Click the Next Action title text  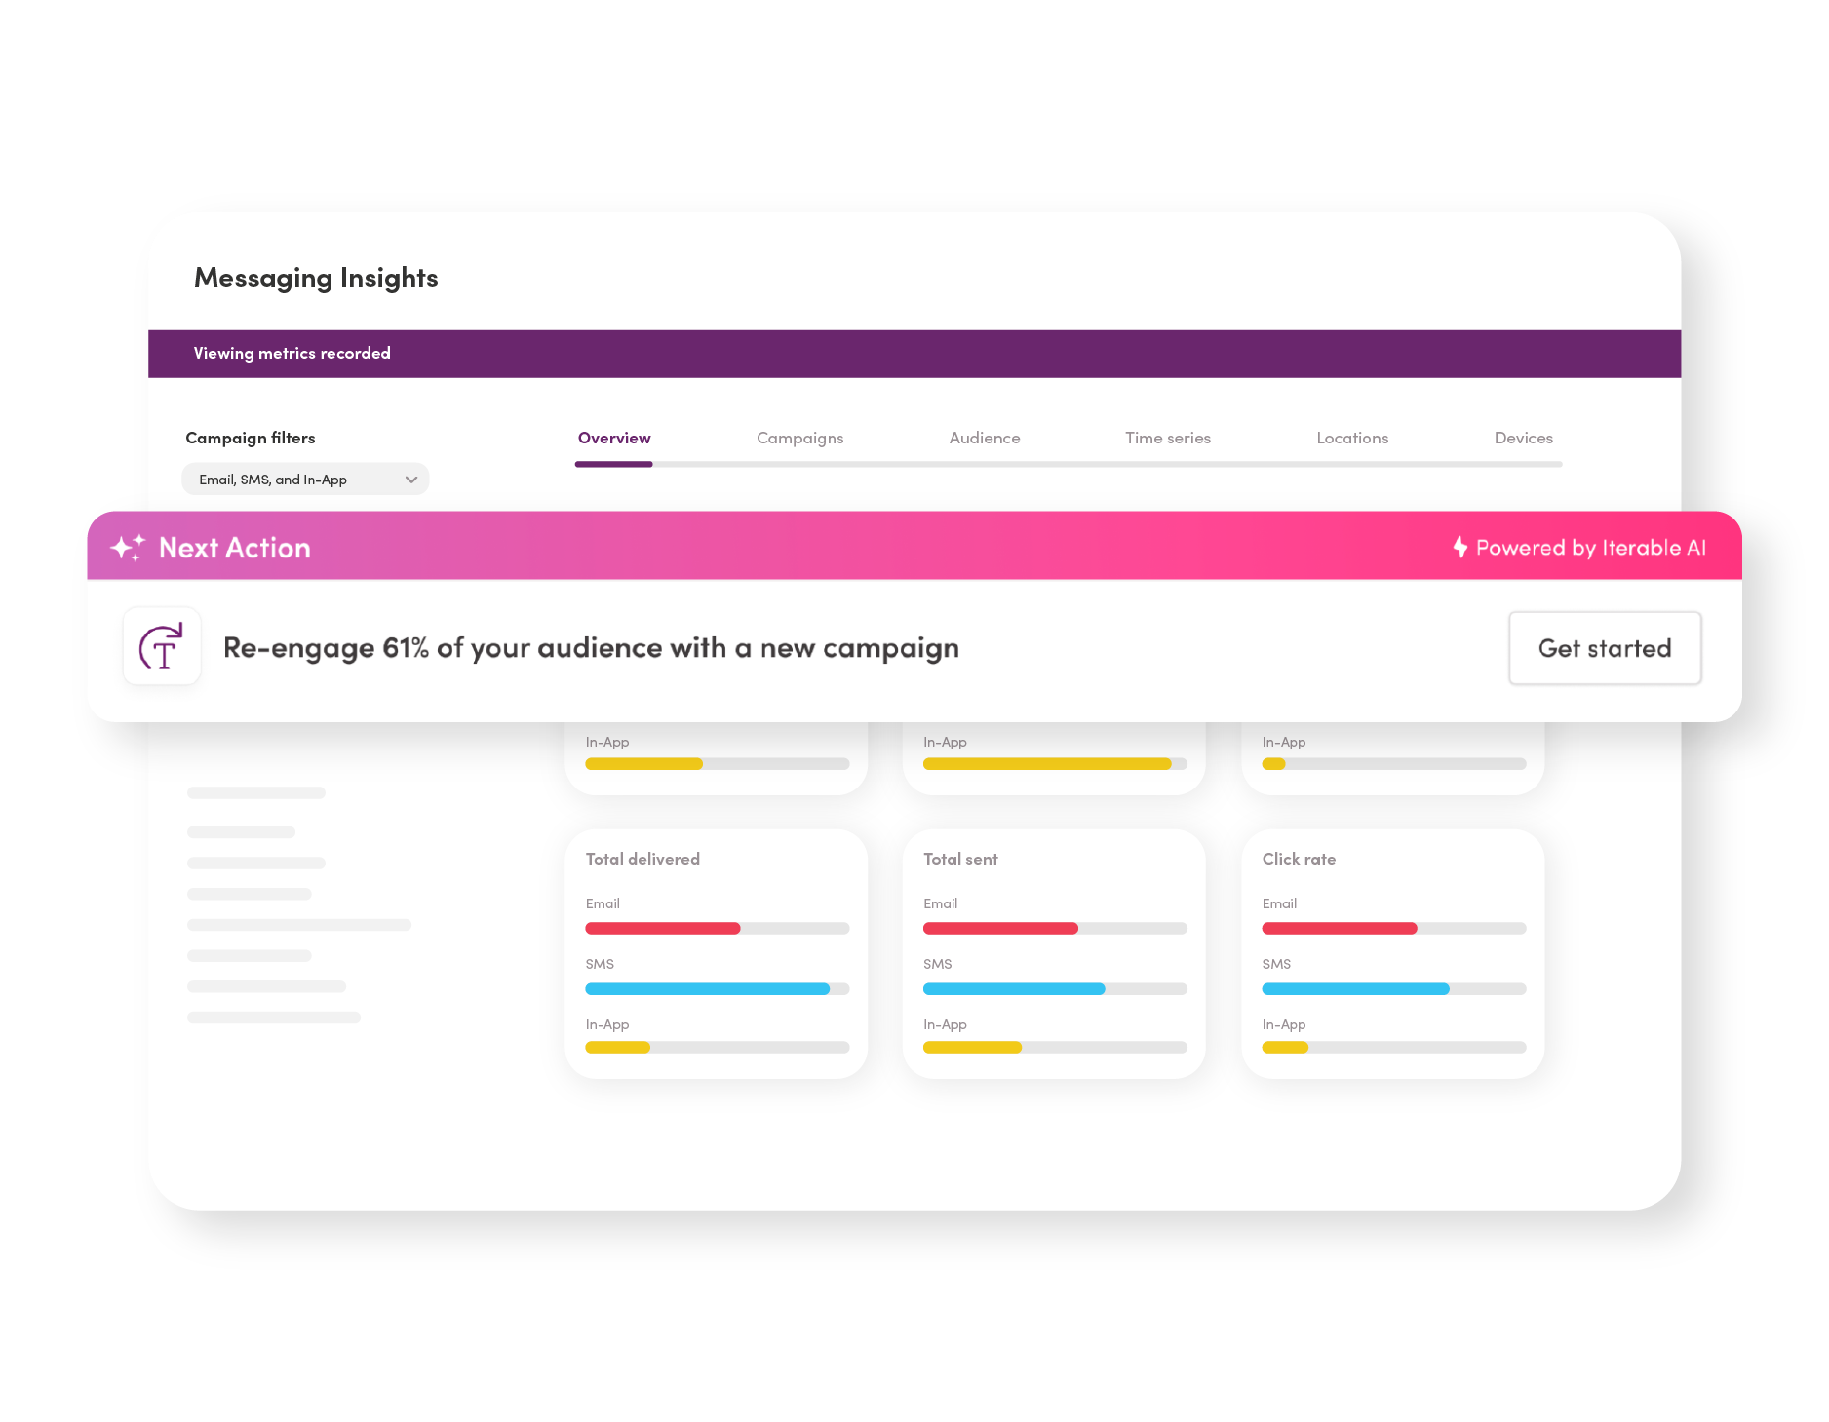tap(235, 548)
